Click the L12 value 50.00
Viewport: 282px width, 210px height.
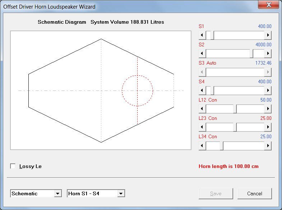(266, 100)
